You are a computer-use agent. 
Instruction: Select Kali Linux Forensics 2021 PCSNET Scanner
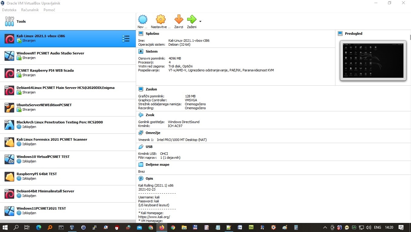68,142
